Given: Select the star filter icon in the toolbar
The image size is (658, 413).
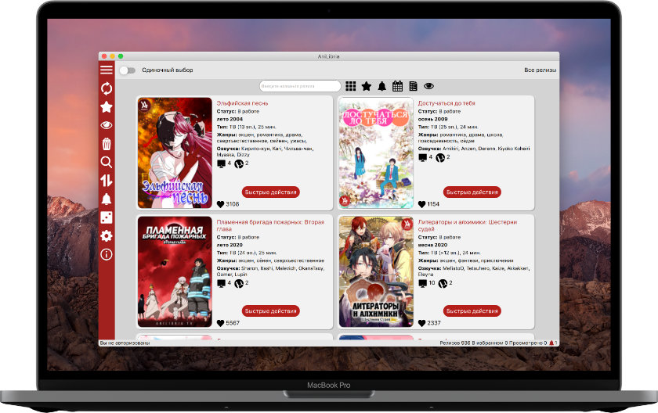Looking at the screenshot, I should 367,86.
